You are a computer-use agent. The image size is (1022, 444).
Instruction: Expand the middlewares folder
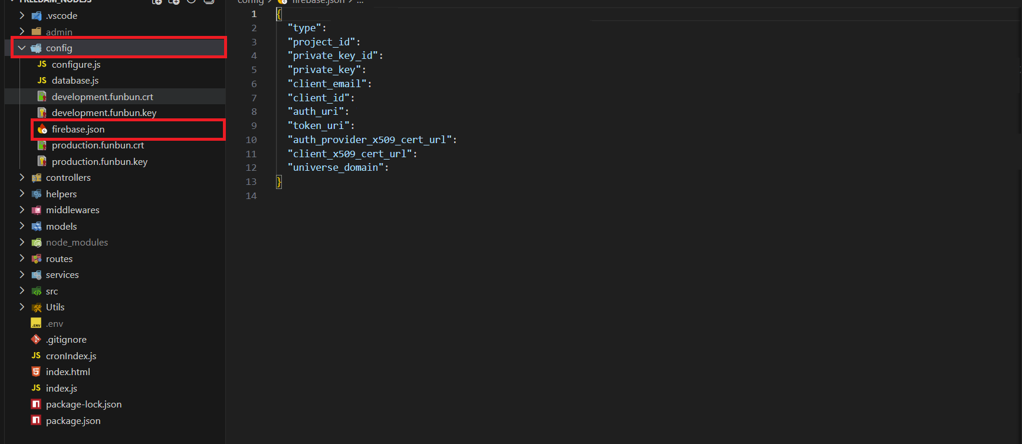pyautogui.click(x=22, y=210)
